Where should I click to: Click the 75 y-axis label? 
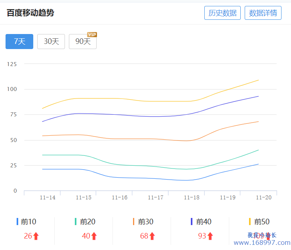coord(13,114)
